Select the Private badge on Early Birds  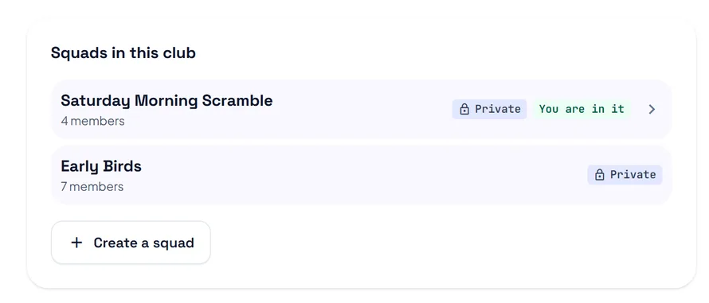(x=625, y=175)
